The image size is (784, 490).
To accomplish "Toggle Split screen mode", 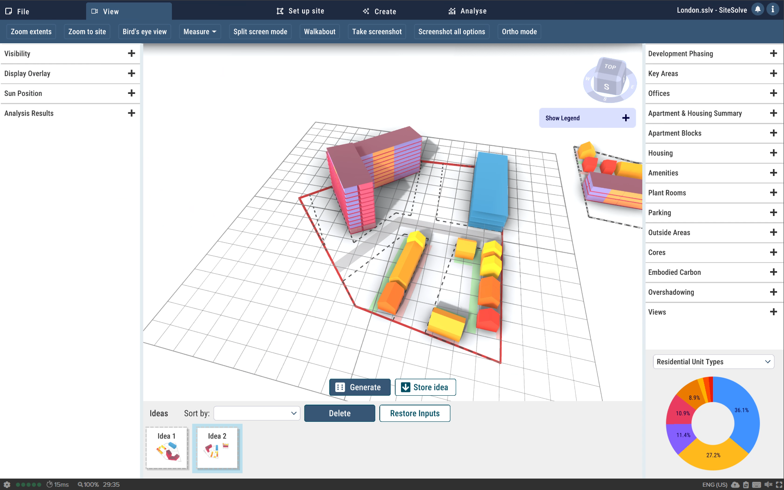I will coord(260,32).
